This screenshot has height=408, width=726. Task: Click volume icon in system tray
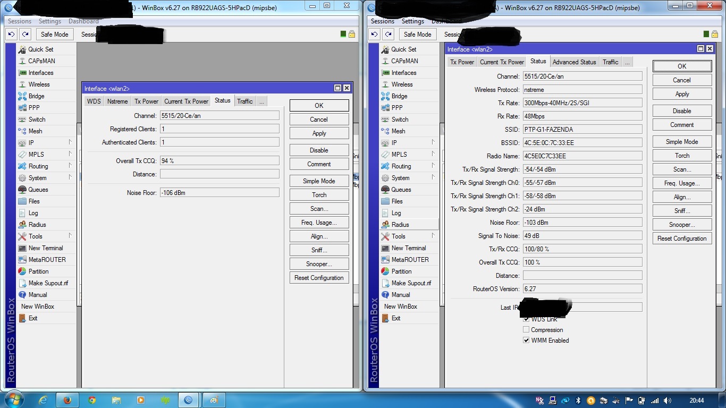[668, 401]
